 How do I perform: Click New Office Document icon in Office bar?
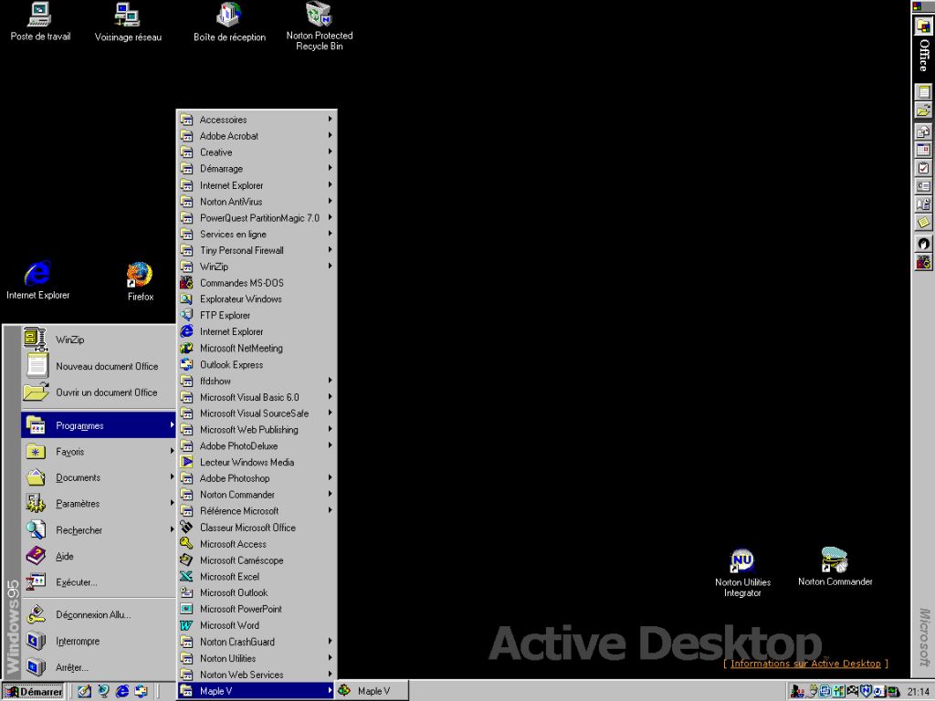923,92
